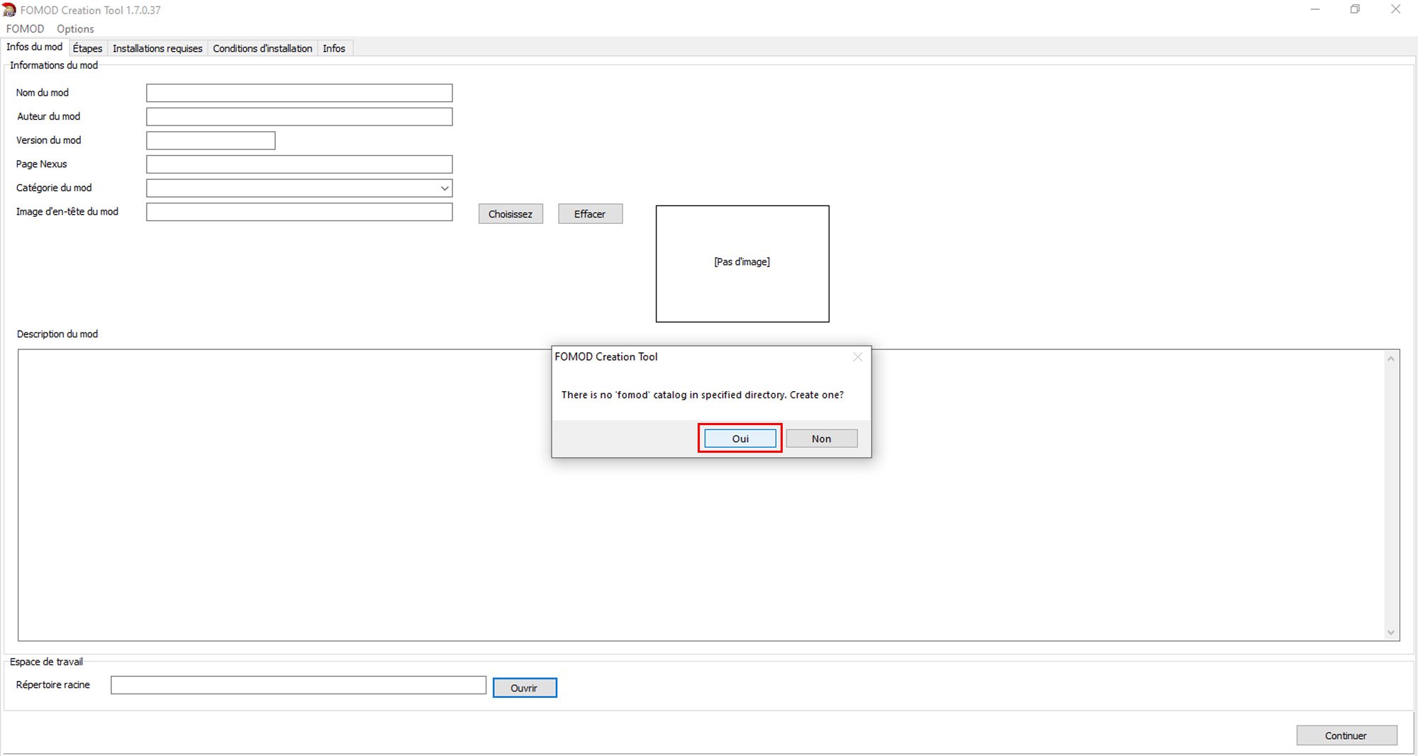Click the description scrollbar down arrow
The width and height of the screenshot is (1418, 756).
pyautogui.click(x=1391, y=632)
